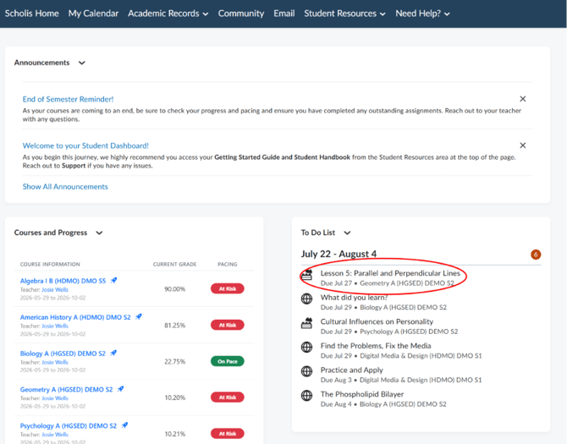
Task: Click teacher Josie Wells under Biology A
Action: [x=55, y=362]
